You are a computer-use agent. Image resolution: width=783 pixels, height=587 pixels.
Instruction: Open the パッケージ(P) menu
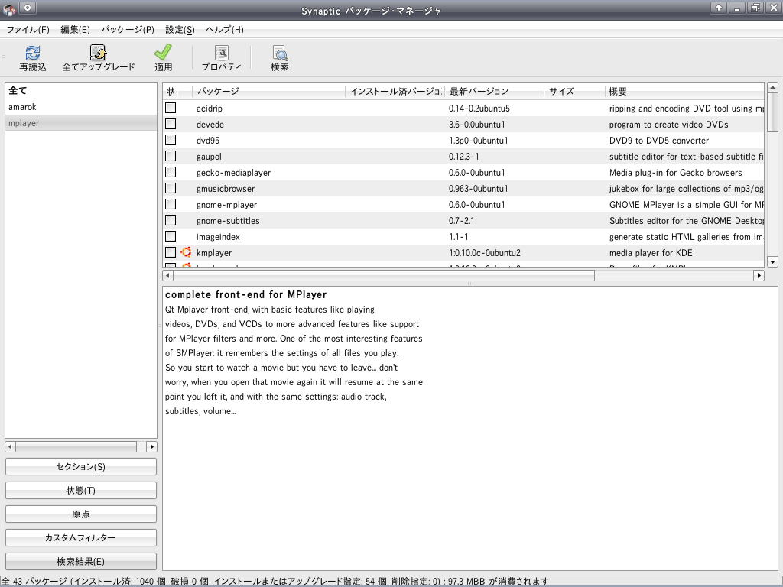(x=128, y=30)
